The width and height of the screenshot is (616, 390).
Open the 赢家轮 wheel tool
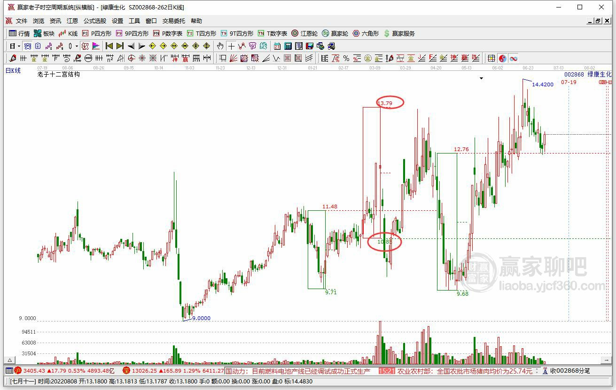coord(335,33)
